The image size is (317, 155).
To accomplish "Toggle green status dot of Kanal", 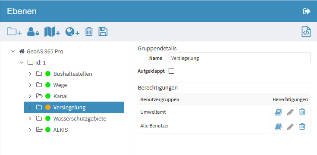I will click(x=48, y=96).
